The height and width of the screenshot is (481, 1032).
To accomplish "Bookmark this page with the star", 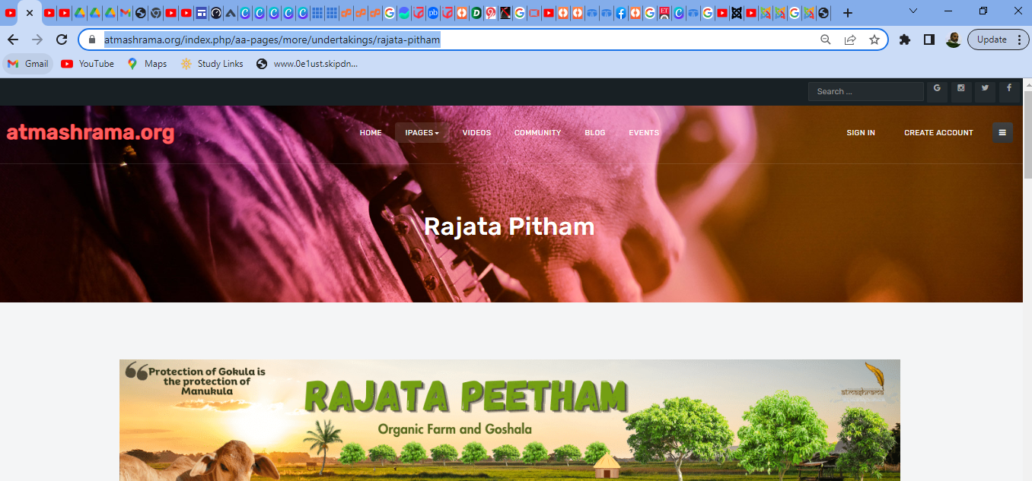I will (x=874, y=40).
